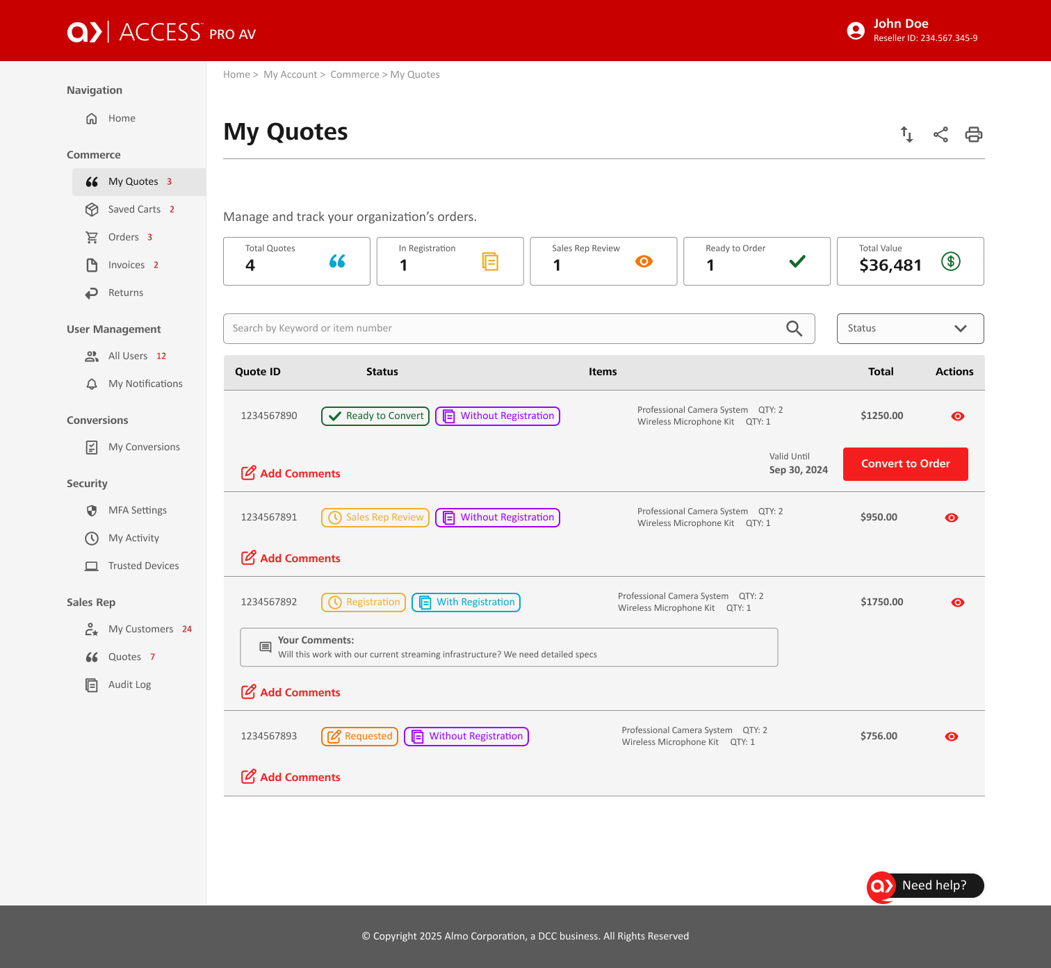Click the share icon in page header
This screenshot has height=968, width=1051.
coord(940,134)
